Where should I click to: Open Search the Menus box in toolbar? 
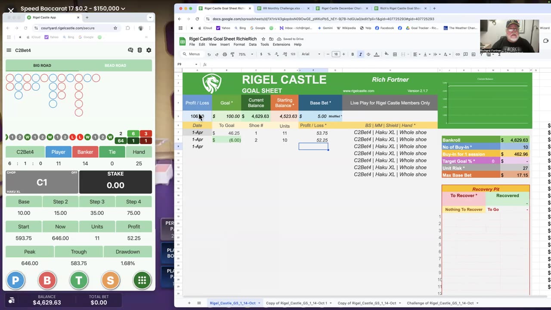pos(192,54)
